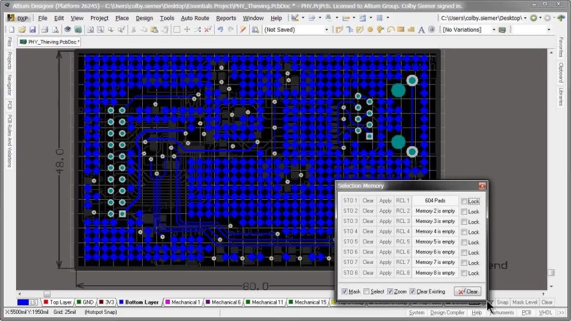Image resolution: width=571 pixels, height=321 pixels.
Task: Select the place fill rectangle tool
Action: pos(400,30)
